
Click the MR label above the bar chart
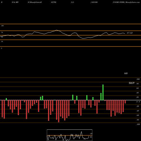pyautogui.click(x=126, y=73)
